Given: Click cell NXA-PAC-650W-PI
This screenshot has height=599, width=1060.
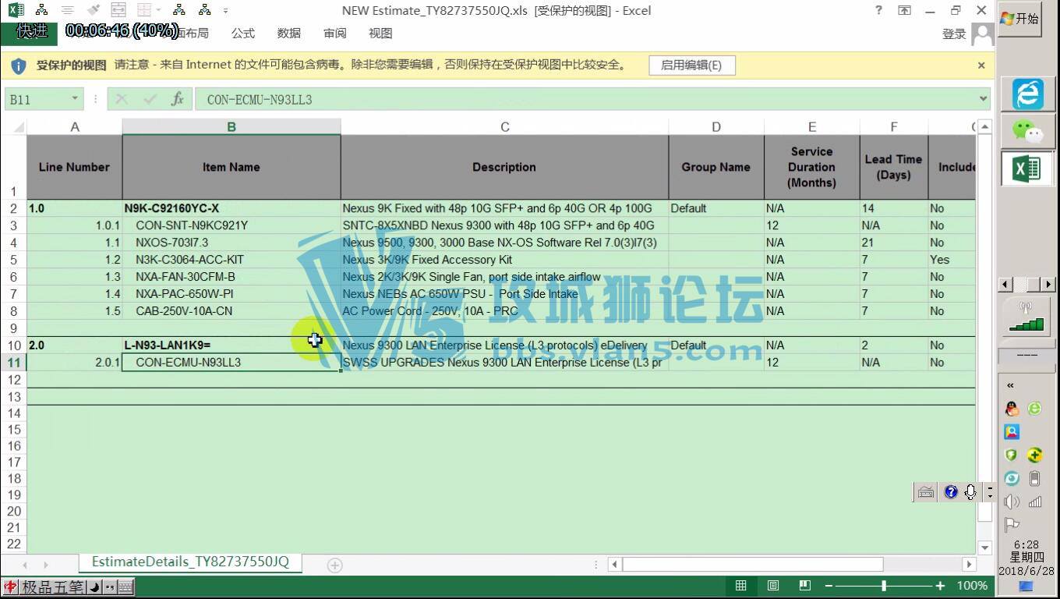Looking at the screenshot, I should (231, 294).
